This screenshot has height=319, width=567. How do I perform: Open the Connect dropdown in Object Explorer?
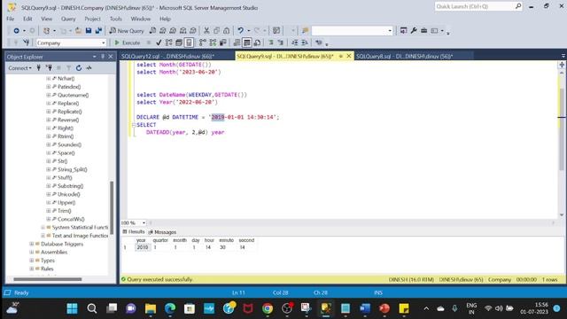(19, 68)
